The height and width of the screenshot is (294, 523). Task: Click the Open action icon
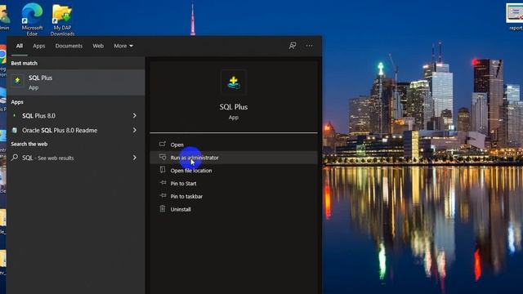163,144
